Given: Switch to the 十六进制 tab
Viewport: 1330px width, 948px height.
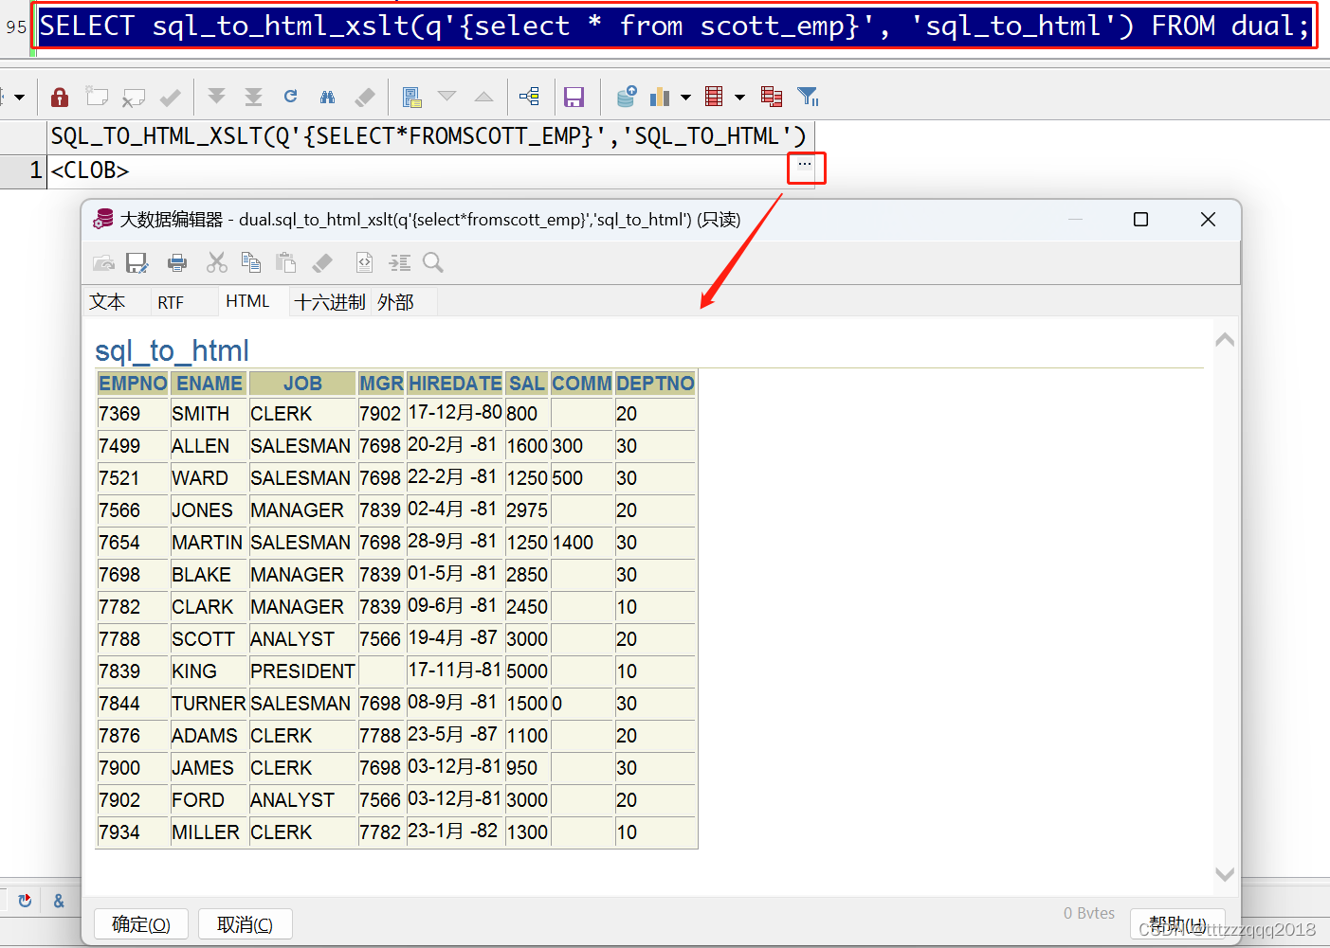Looking at the screenshot, I should click(330, 302).
